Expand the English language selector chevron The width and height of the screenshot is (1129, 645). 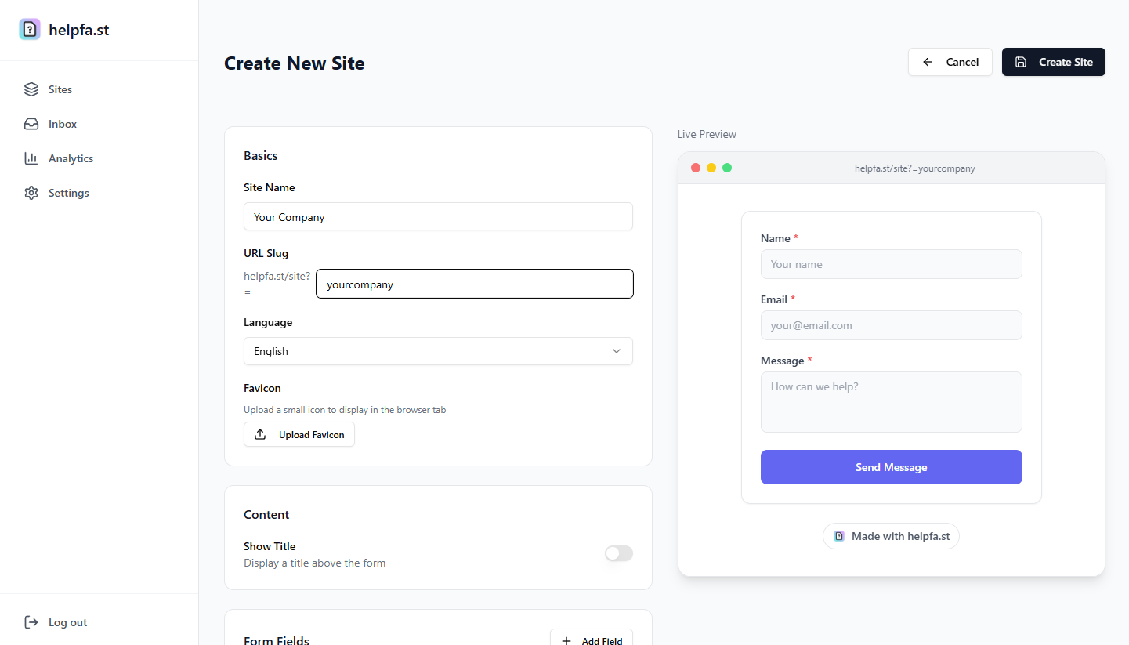[x=617, y=351]
